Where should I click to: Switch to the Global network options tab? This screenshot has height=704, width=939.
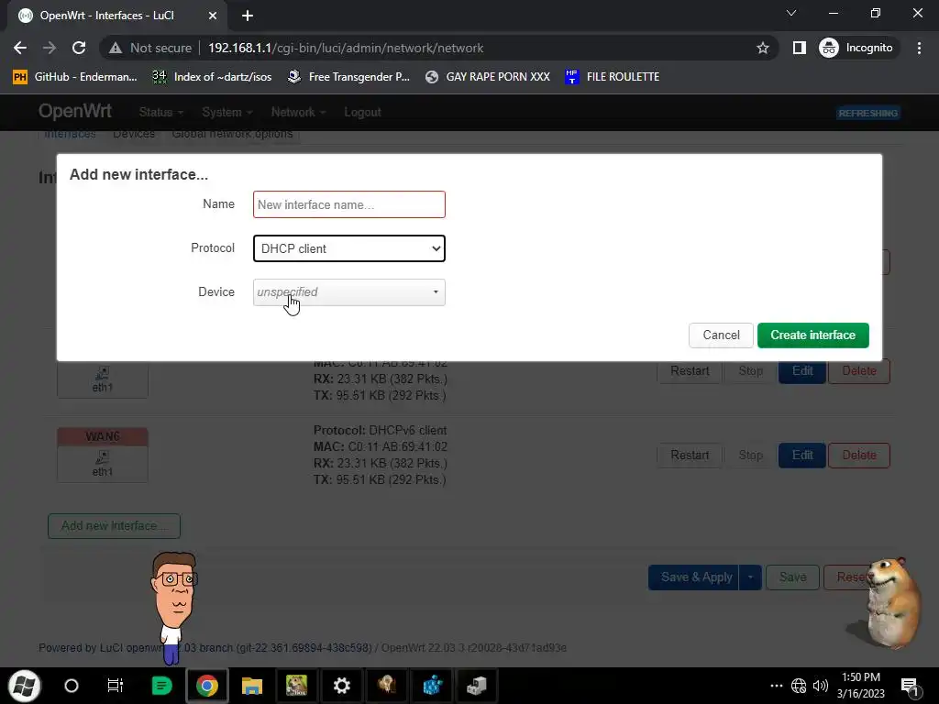coord(232,134)
